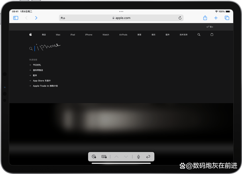Show the tab overview
This screenshot has height=174, width=242.
(x=227, y=18)
